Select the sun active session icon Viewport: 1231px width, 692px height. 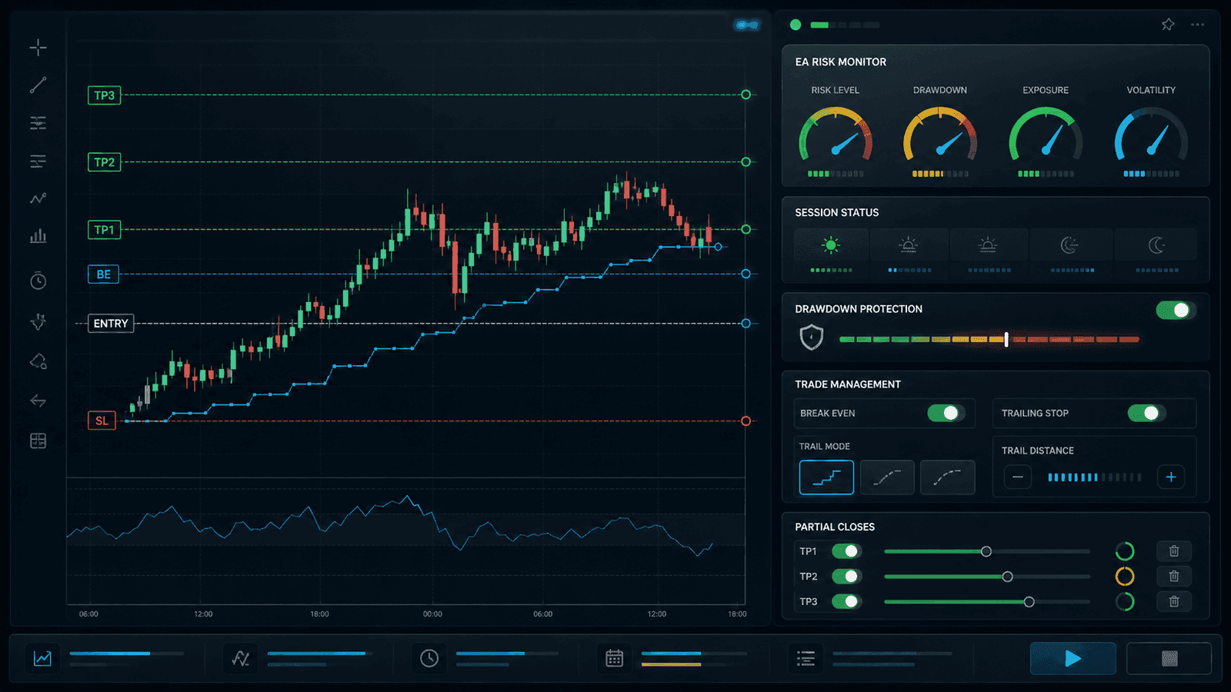830,245
